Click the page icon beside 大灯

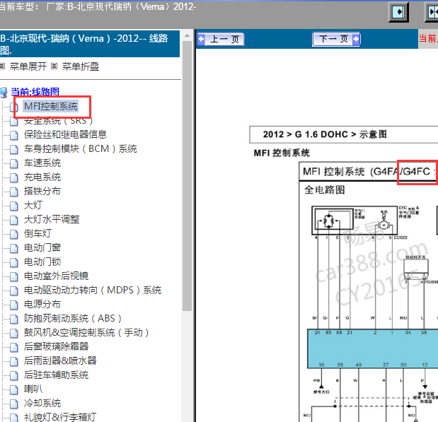pyautogui.click(x=13, y=206)
